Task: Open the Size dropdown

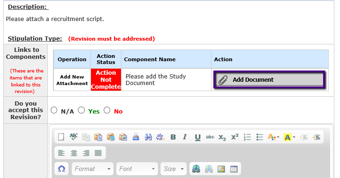Action: (174, 169)
